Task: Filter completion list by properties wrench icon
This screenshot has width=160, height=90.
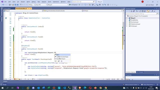Action: point(59,61)
